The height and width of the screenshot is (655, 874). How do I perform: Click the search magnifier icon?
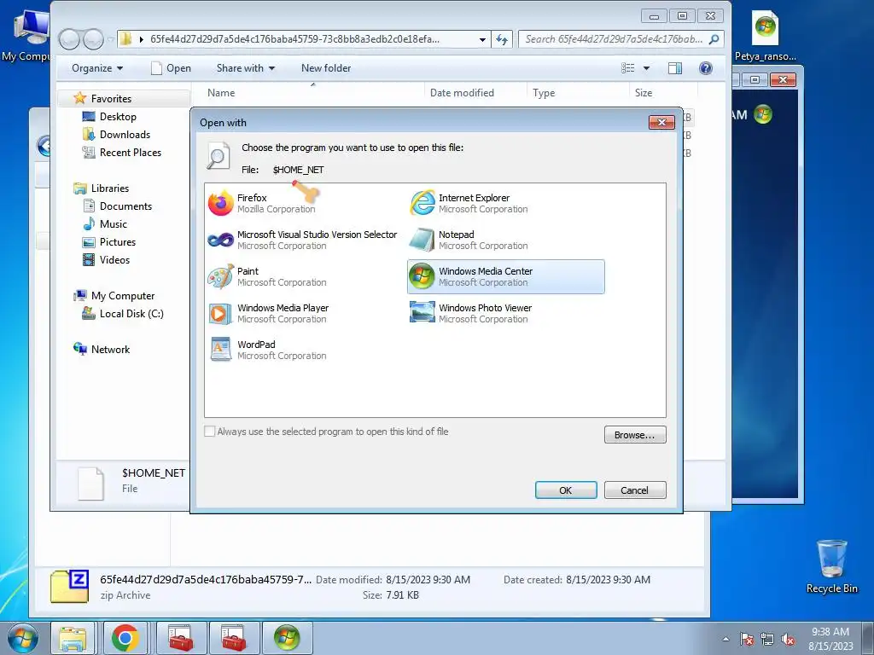coord(714,39)
